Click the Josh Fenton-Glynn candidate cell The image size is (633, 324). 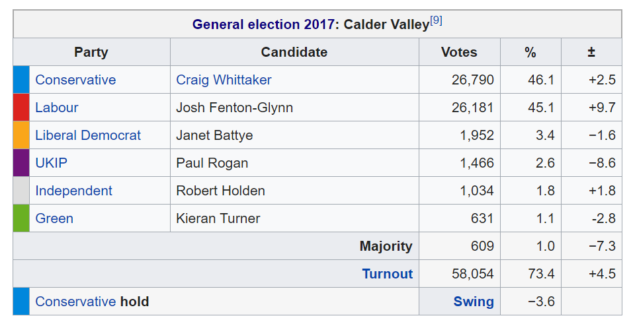234,108
